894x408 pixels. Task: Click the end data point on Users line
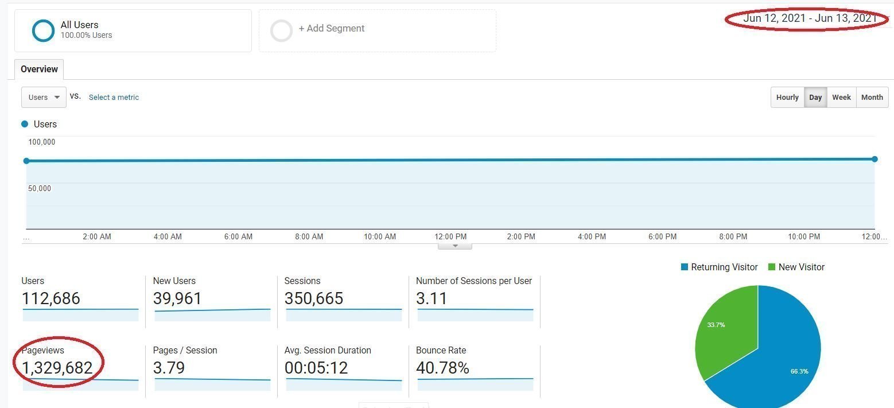[x=874, y=159]
